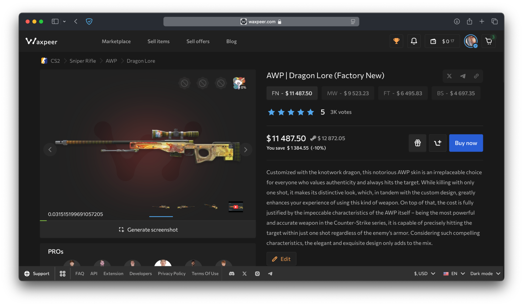Click the Buy now button

click(466, 143)
